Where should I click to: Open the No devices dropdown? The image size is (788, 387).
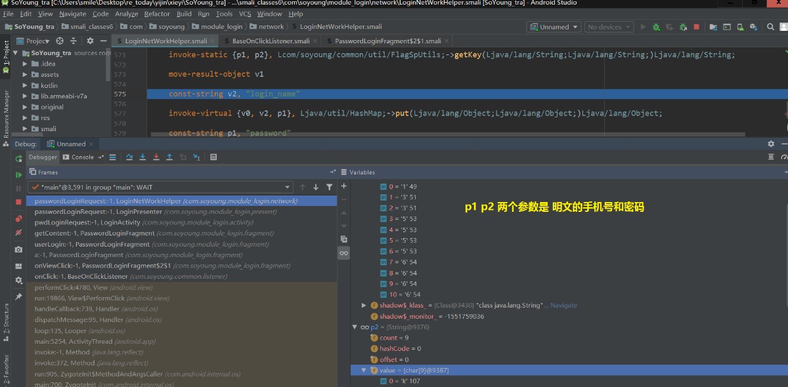click(609, 27)
